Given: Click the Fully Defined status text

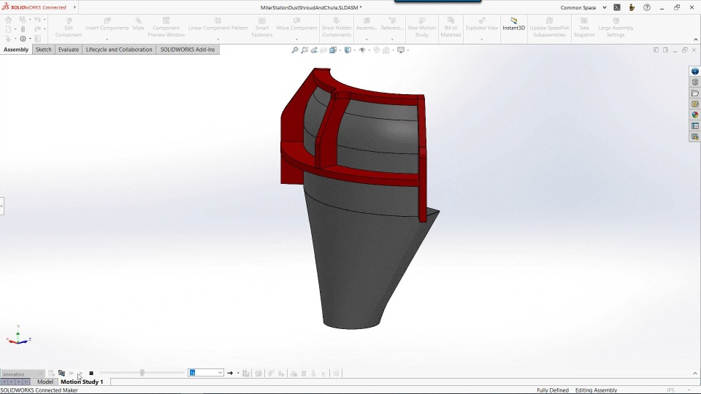Looking at the screenshot, I should pos(553,390).
